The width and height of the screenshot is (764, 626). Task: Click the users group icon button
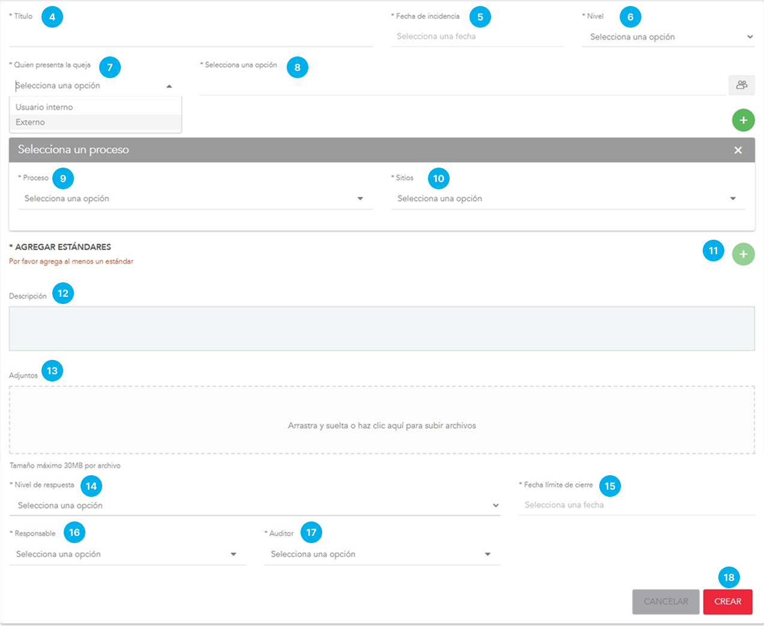[x=741, y=85]
